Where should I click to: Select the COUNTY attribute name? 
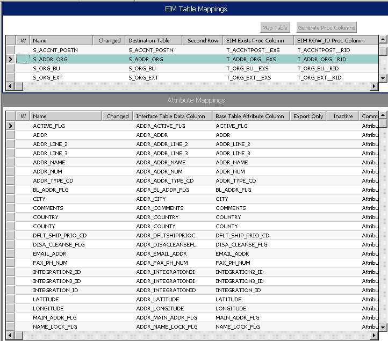[44, 227]
